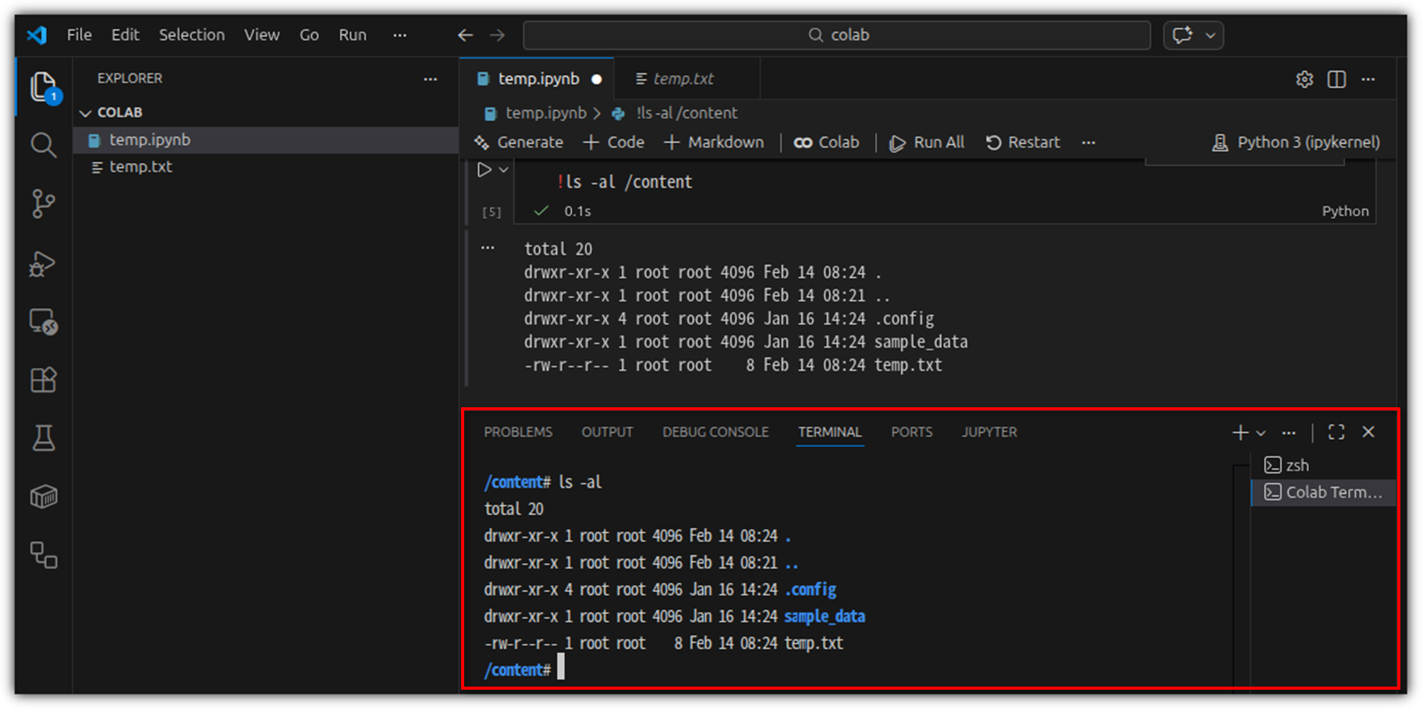The height and width of the screenshot is (710, 1423).
Task: Switch to the PORTS panel tab
Action: click(911, 432)
